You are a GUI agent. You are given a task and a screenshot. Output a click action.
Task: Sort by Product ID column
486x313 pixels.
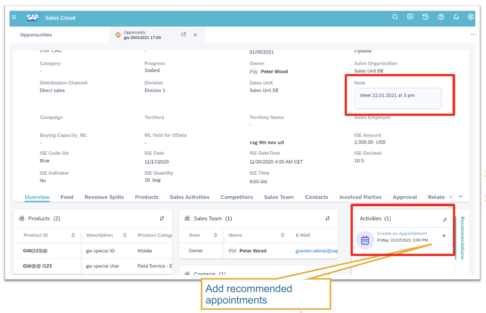[73, 235]
